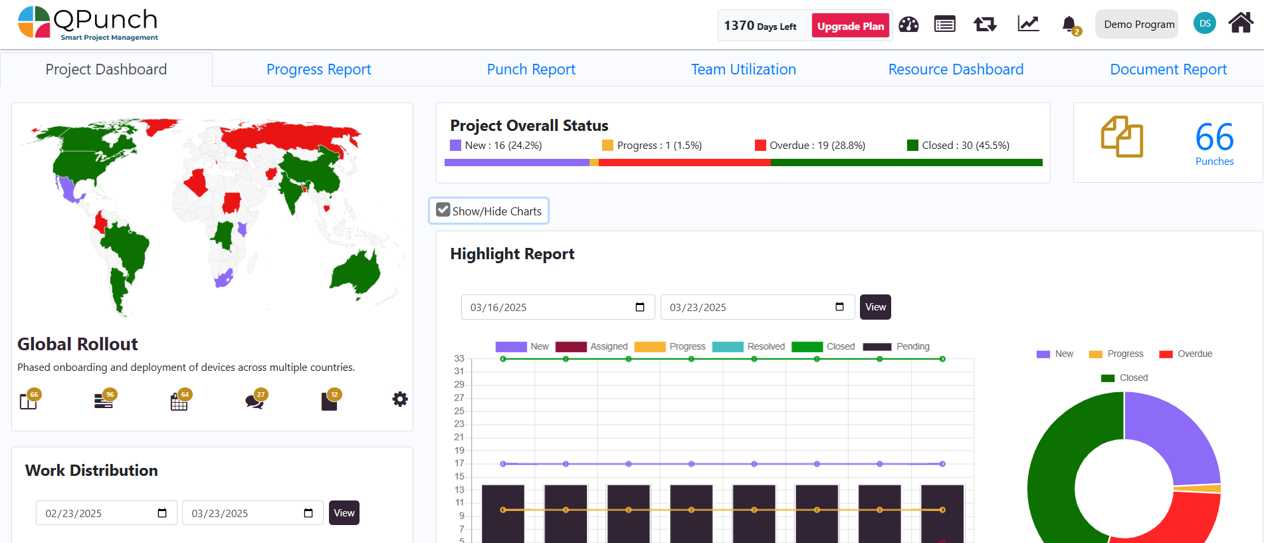Open project settings gear icon
1264x543 pixels.
coord(400,399)
